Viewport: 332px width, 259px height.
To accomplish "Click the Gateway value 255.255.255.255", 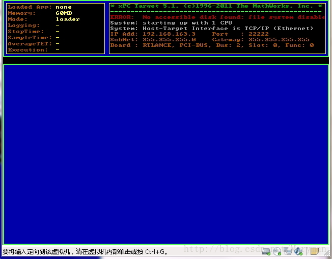I will click(279, 40).
